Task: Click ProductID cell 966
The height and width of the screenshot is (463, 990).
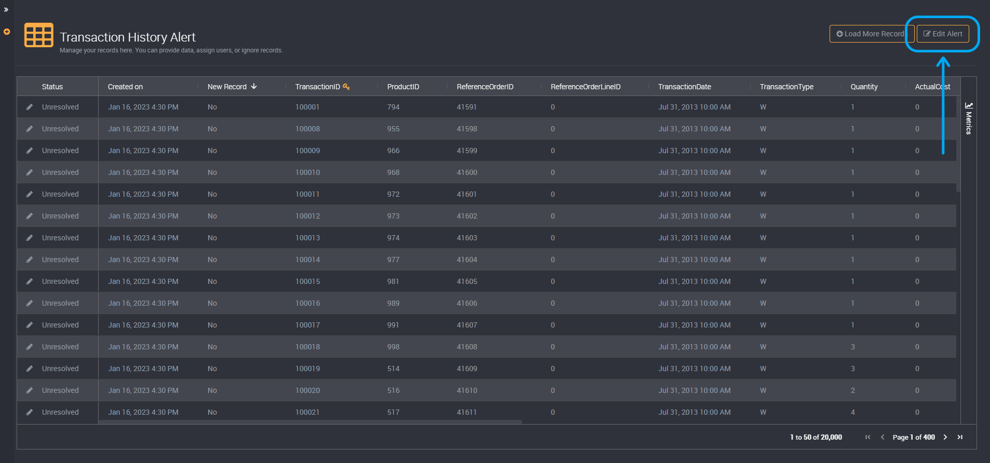Action: coord(394,151)
